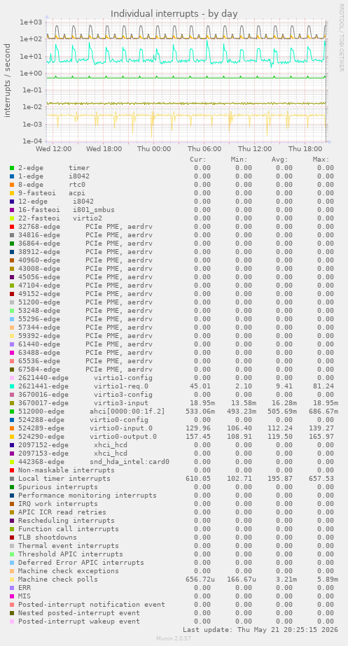Click the Thu 00:00 time axis label
Screen dimensions: 348x646
(x=155, y=149)
